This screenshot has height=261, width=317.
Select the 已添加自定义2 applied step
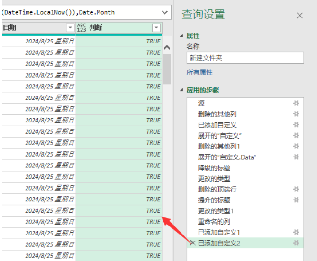(x=219, y=243)
